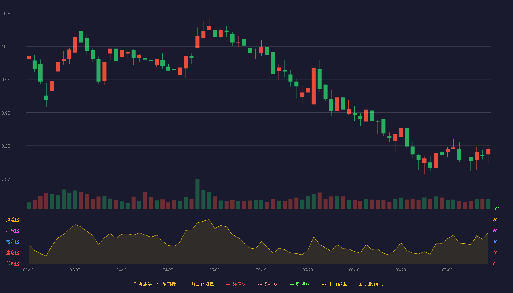513x293 pixels.
Task: Click the 10.89 price axis label
Action: [7, 14]
